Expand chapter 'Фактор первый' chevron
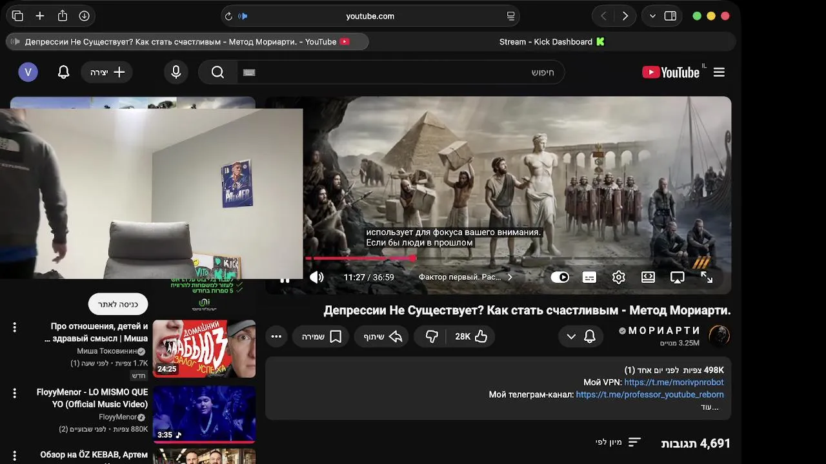Image resolution: width=826 pixels, height=464 pixels. (510, 277)
